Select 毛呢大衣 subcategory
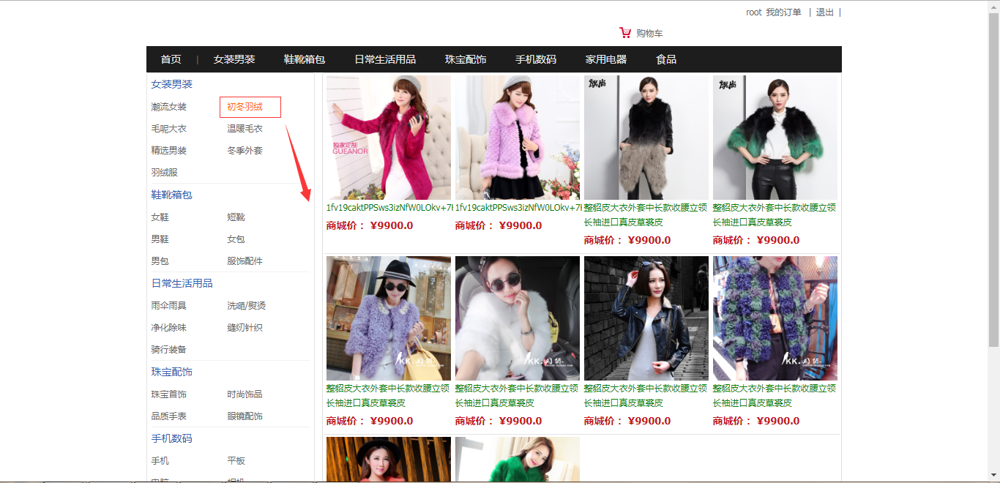This screenshot has width=1000, height=483. [x=169, y=129]
